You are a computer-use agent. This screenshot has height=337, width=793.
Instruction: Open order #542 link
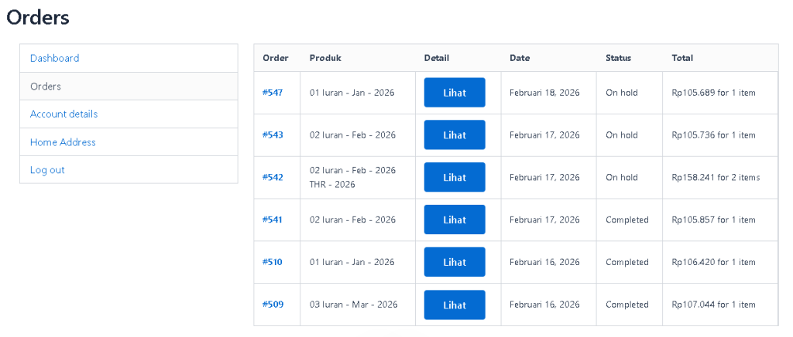pyautogui.click(x=273, y=178)
